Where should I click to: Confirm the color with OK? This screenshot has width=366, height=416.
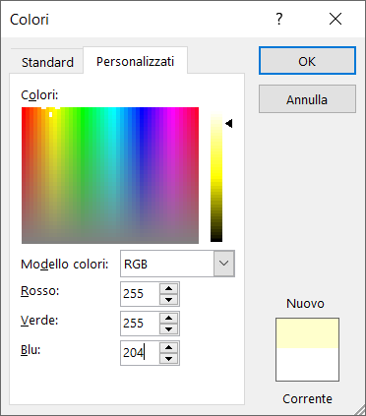pyautogui.click(x=307, y=61)
